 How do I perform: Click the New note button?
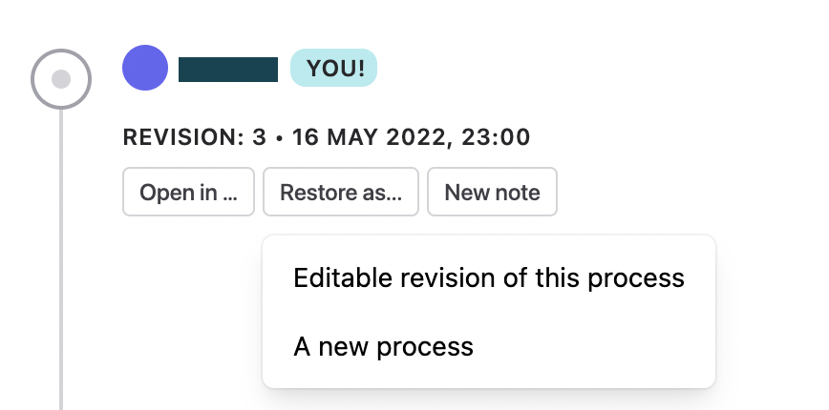[x=492, y=192]
